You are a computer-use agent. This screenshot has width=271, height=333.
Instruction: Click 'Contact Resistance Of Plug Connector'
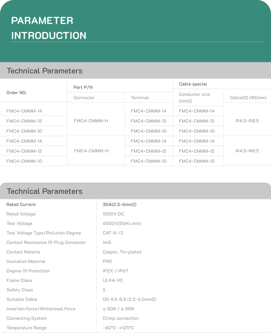coord(46,243)
